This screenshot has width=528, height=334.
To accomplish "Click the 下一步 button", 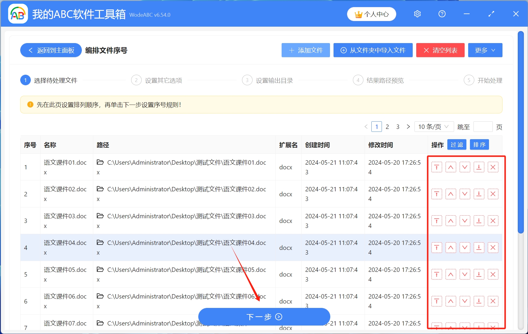I will [x=264, y=317].
